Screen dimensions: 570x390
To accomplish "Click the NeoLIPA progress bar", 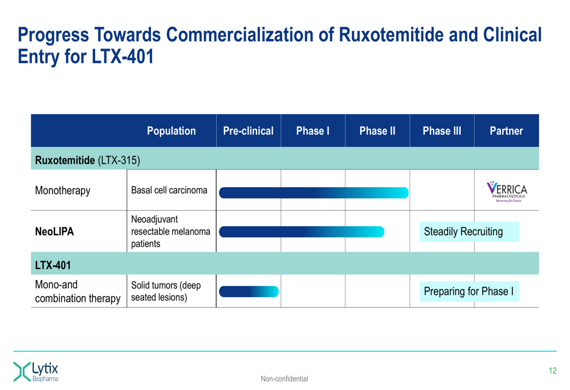I will 302,232.
